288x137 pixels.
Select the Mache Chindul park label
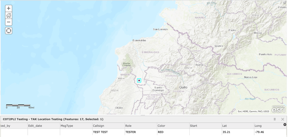coord(126,64)
